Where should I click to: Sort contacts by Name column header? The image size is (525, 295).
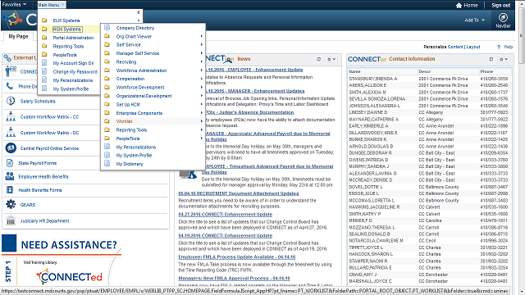pyautogui.click(x=354, y=71)
